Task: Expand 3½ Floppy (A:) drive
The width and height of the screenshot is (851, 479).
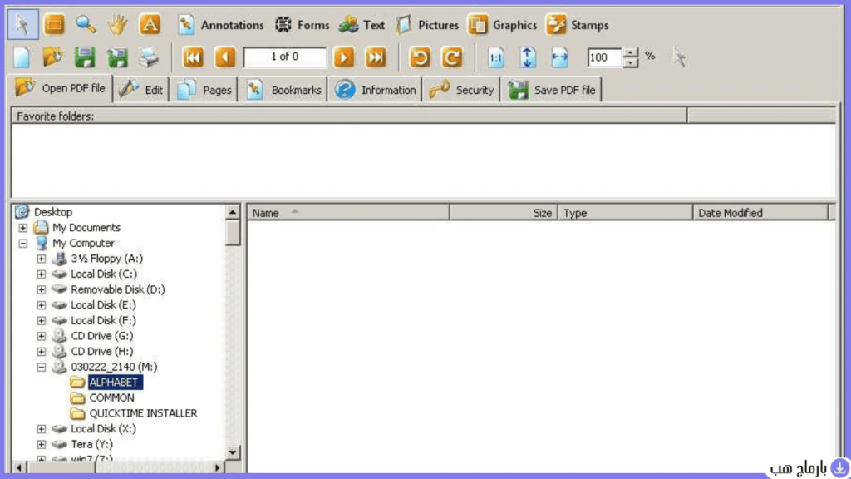Action: click(x=42, y=259)
